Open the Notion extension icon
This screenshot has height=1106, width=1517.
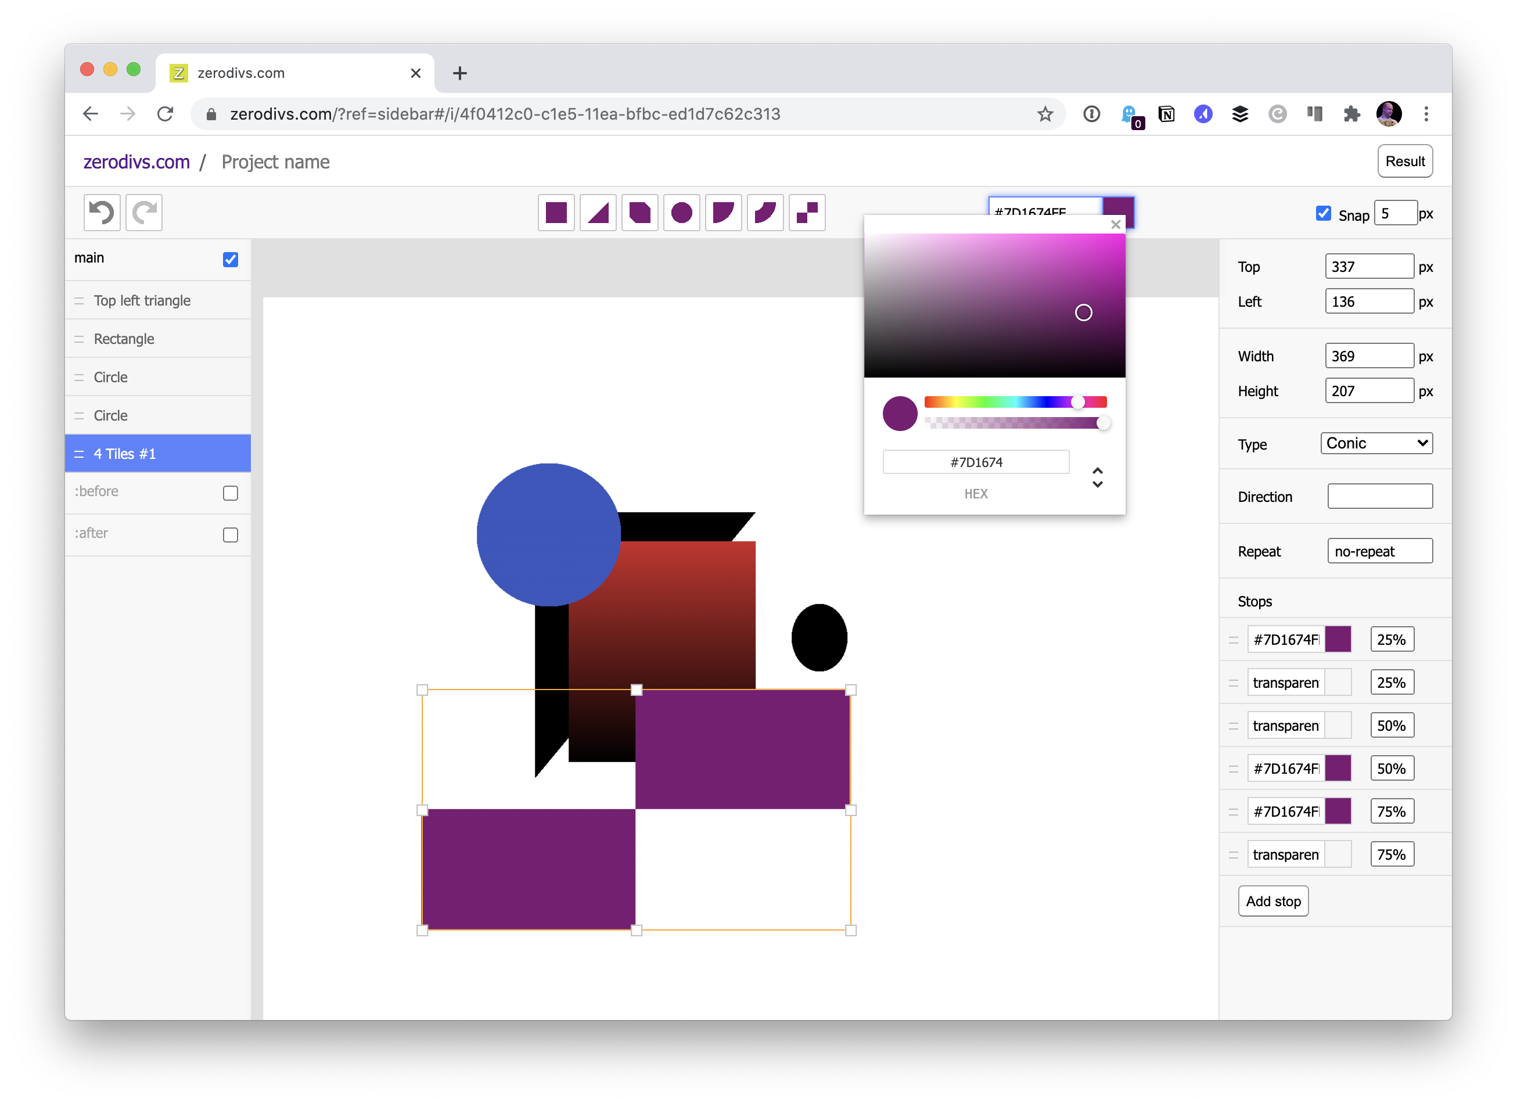(x=1166, y=114)
